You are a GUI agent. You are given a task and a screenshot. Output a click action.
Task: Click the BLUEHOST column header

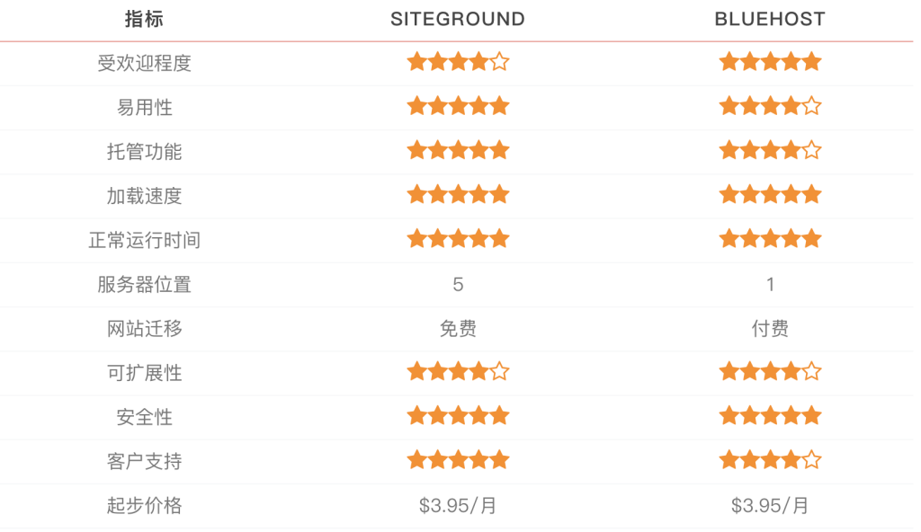tap(770, 19)
